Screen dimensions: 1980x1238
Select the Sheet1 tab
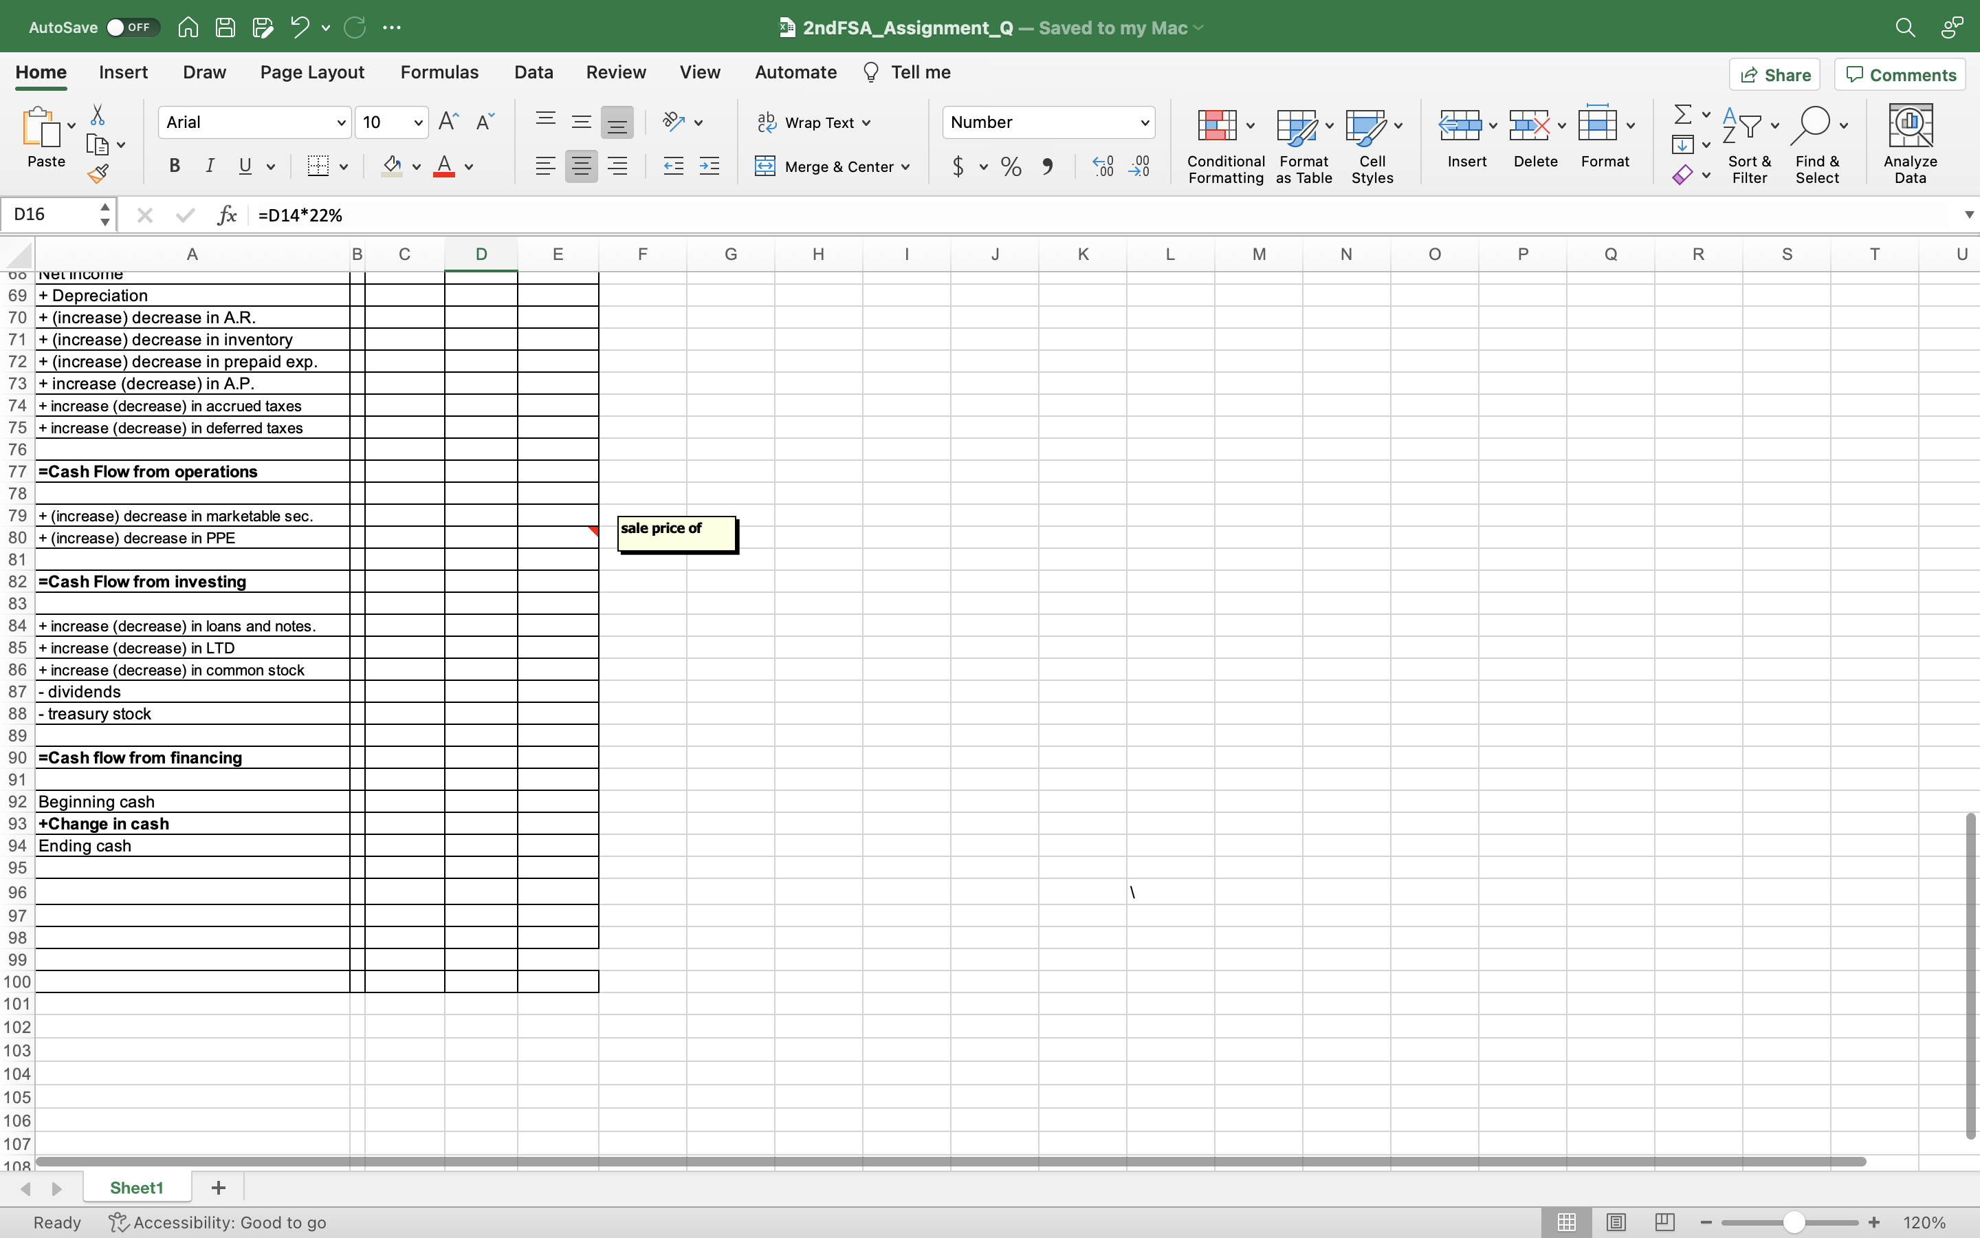[x=137, y=1187]
